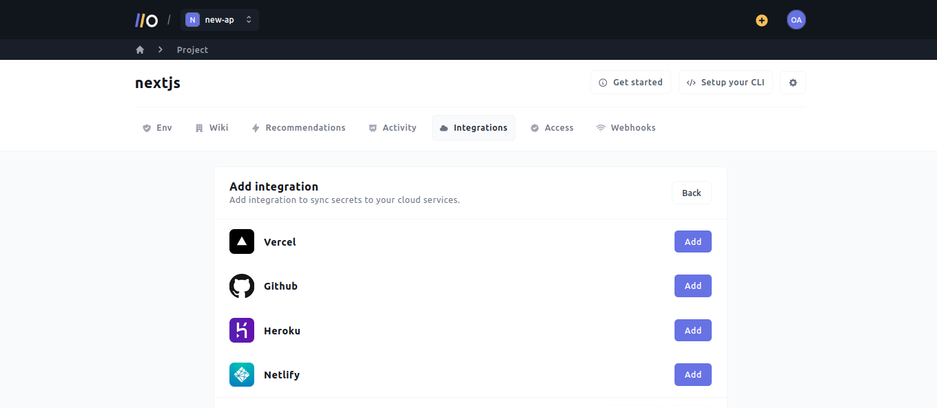The image size is (937, 408).
Task: Click the Heroku logo icon
Action: coord(242,330)
